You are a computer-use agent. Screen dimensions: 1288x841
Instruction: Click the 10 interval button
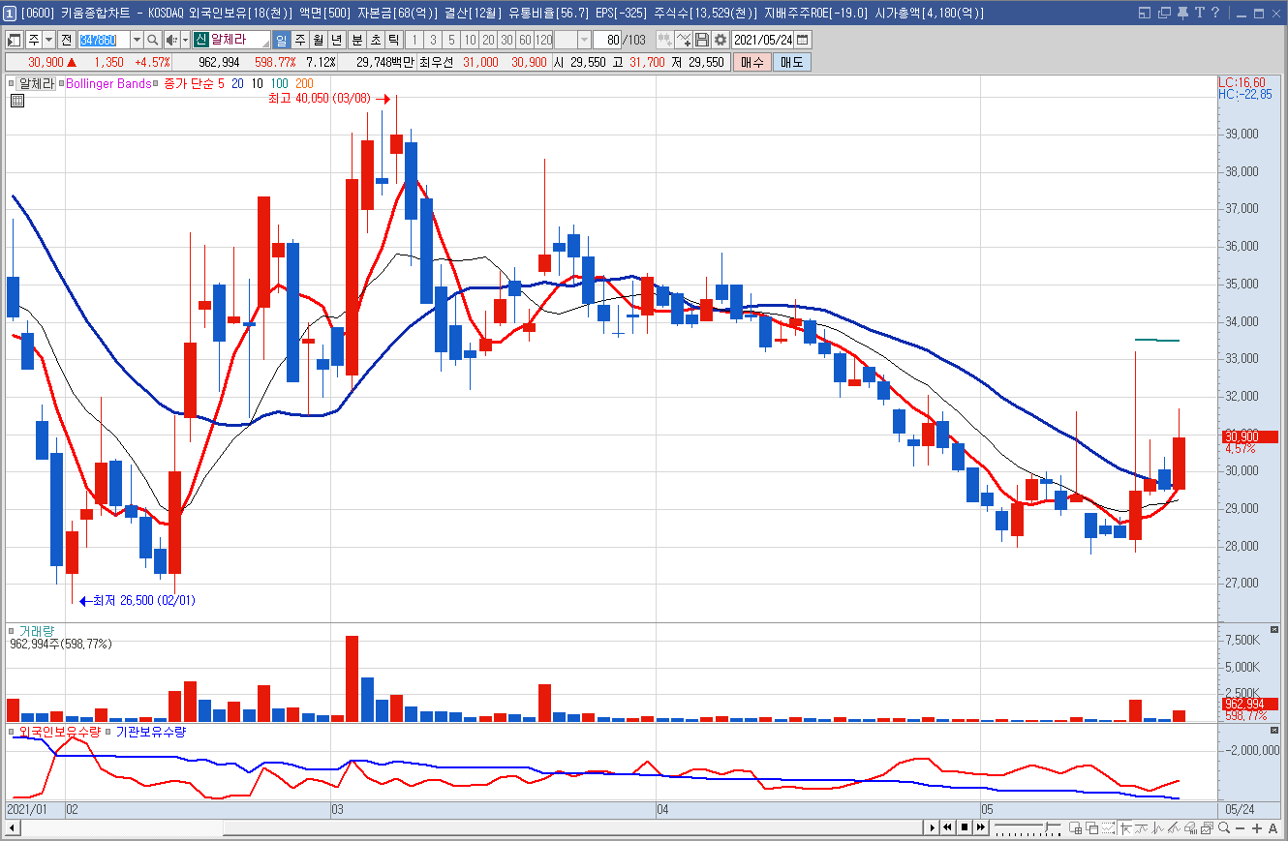pos(470,40)
